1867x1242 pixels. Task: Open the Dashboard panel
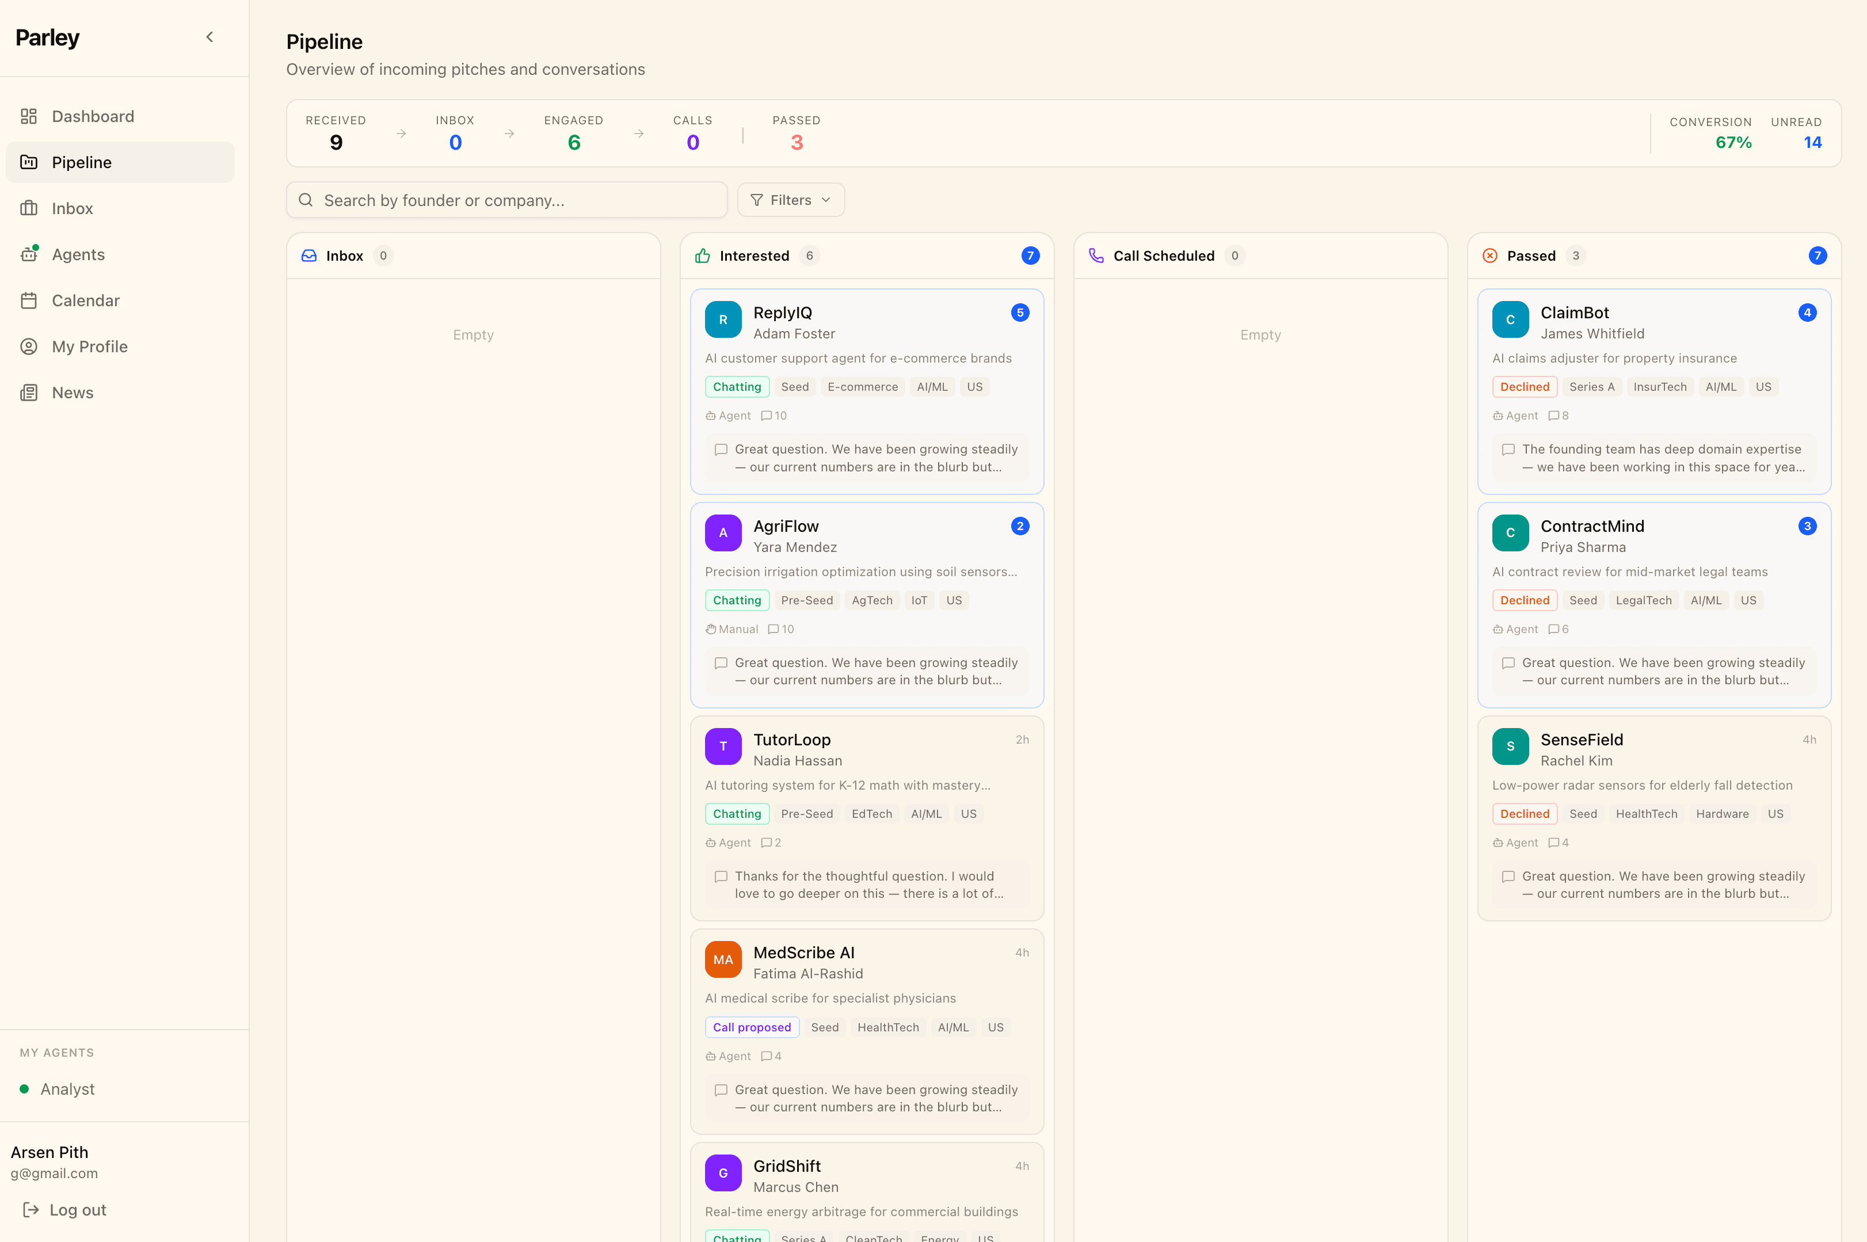pos(93,116)
